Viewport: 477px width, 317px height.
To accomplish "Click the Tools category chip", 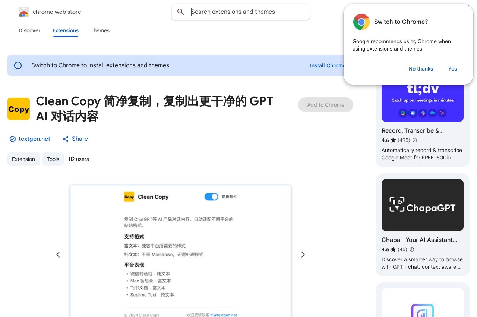I will 53,159.
